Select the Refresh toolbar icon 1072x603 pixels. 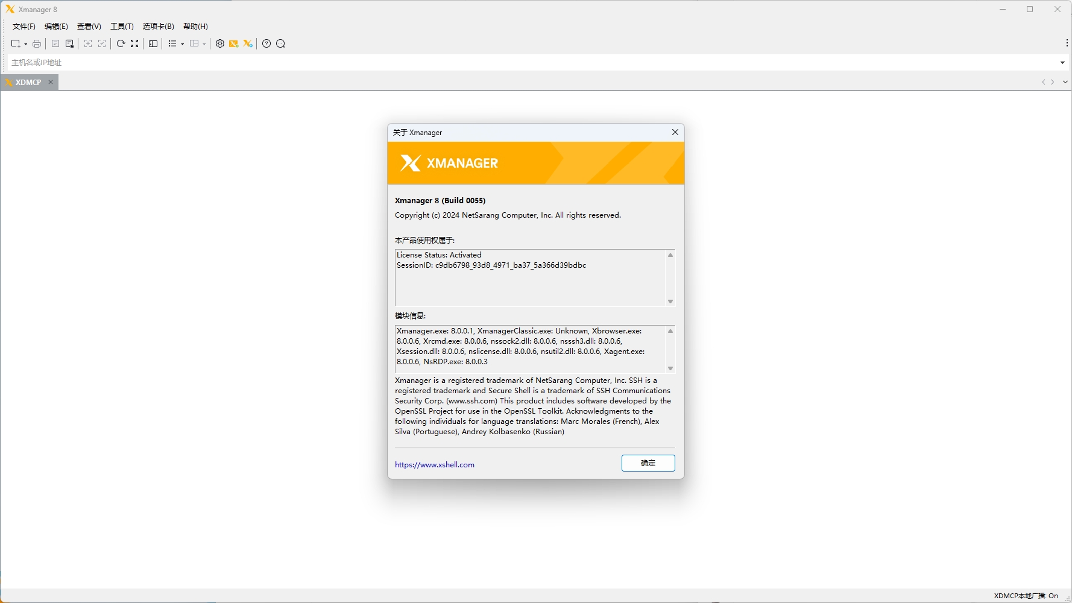click(121, 43)
